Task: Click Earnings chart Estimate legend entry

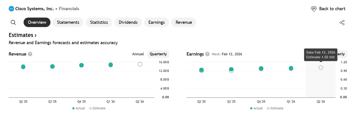Action: (275, 108)
